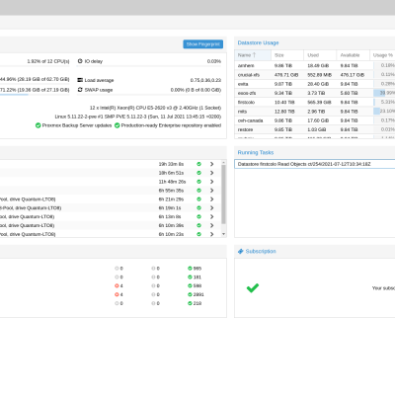Click the firstcolo usage percentage bar
This screenshot has width=395, height=395.
point(384,102)
